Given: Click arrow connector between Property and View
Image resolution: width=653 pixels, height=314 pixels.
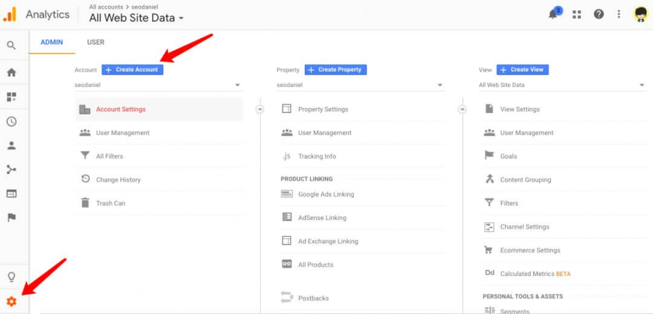Looking at the screenshot, I should click(x=463, y=109).
